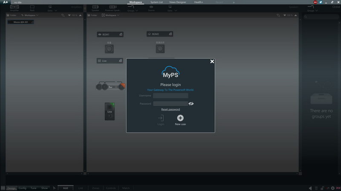341x191 pixels.
Task: Switch to Tune mode at bottom
Action: click(x=33, y=188)
